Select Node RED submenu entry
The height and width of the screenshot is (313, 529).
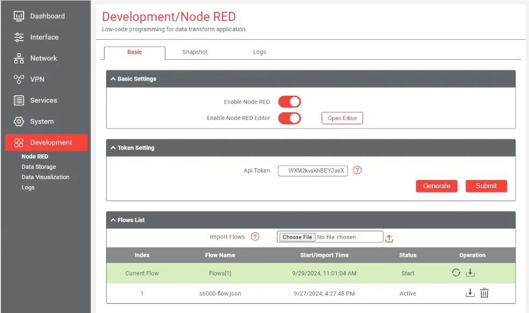tap(35, 156)
